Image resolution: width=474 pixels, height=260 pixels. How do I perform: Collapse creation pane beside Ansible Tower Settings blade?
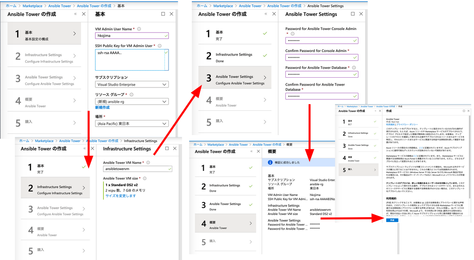[x=266, y=14]
